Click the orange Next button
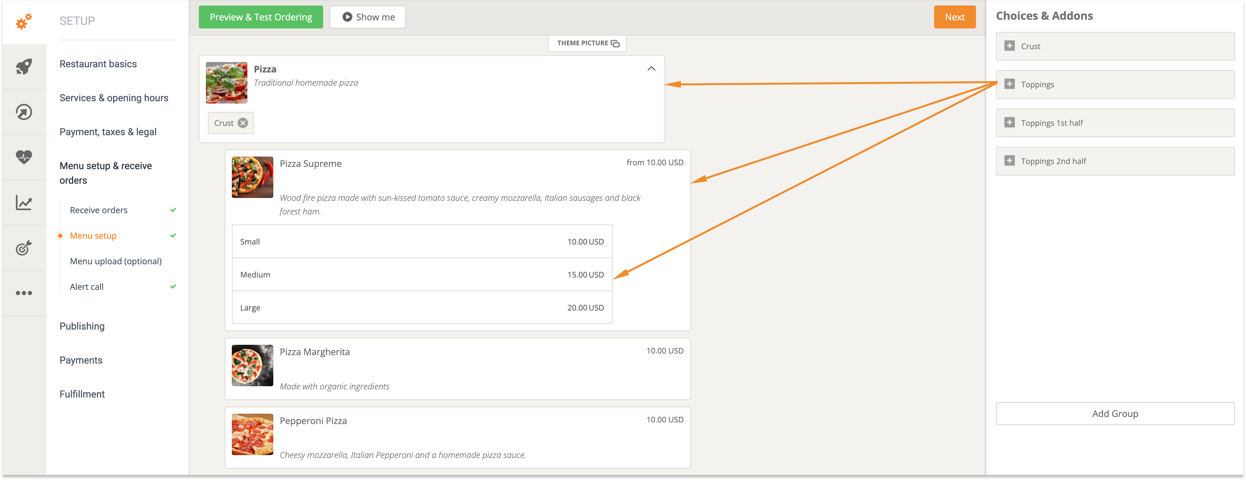This screenshot has height=480, width=1246. point(954,17)
